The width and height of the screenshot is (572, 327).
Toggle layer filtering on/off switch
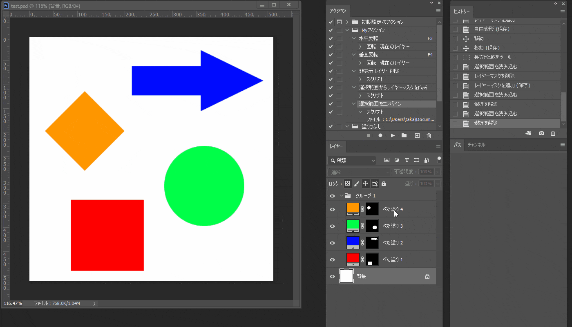click(439, 159)
